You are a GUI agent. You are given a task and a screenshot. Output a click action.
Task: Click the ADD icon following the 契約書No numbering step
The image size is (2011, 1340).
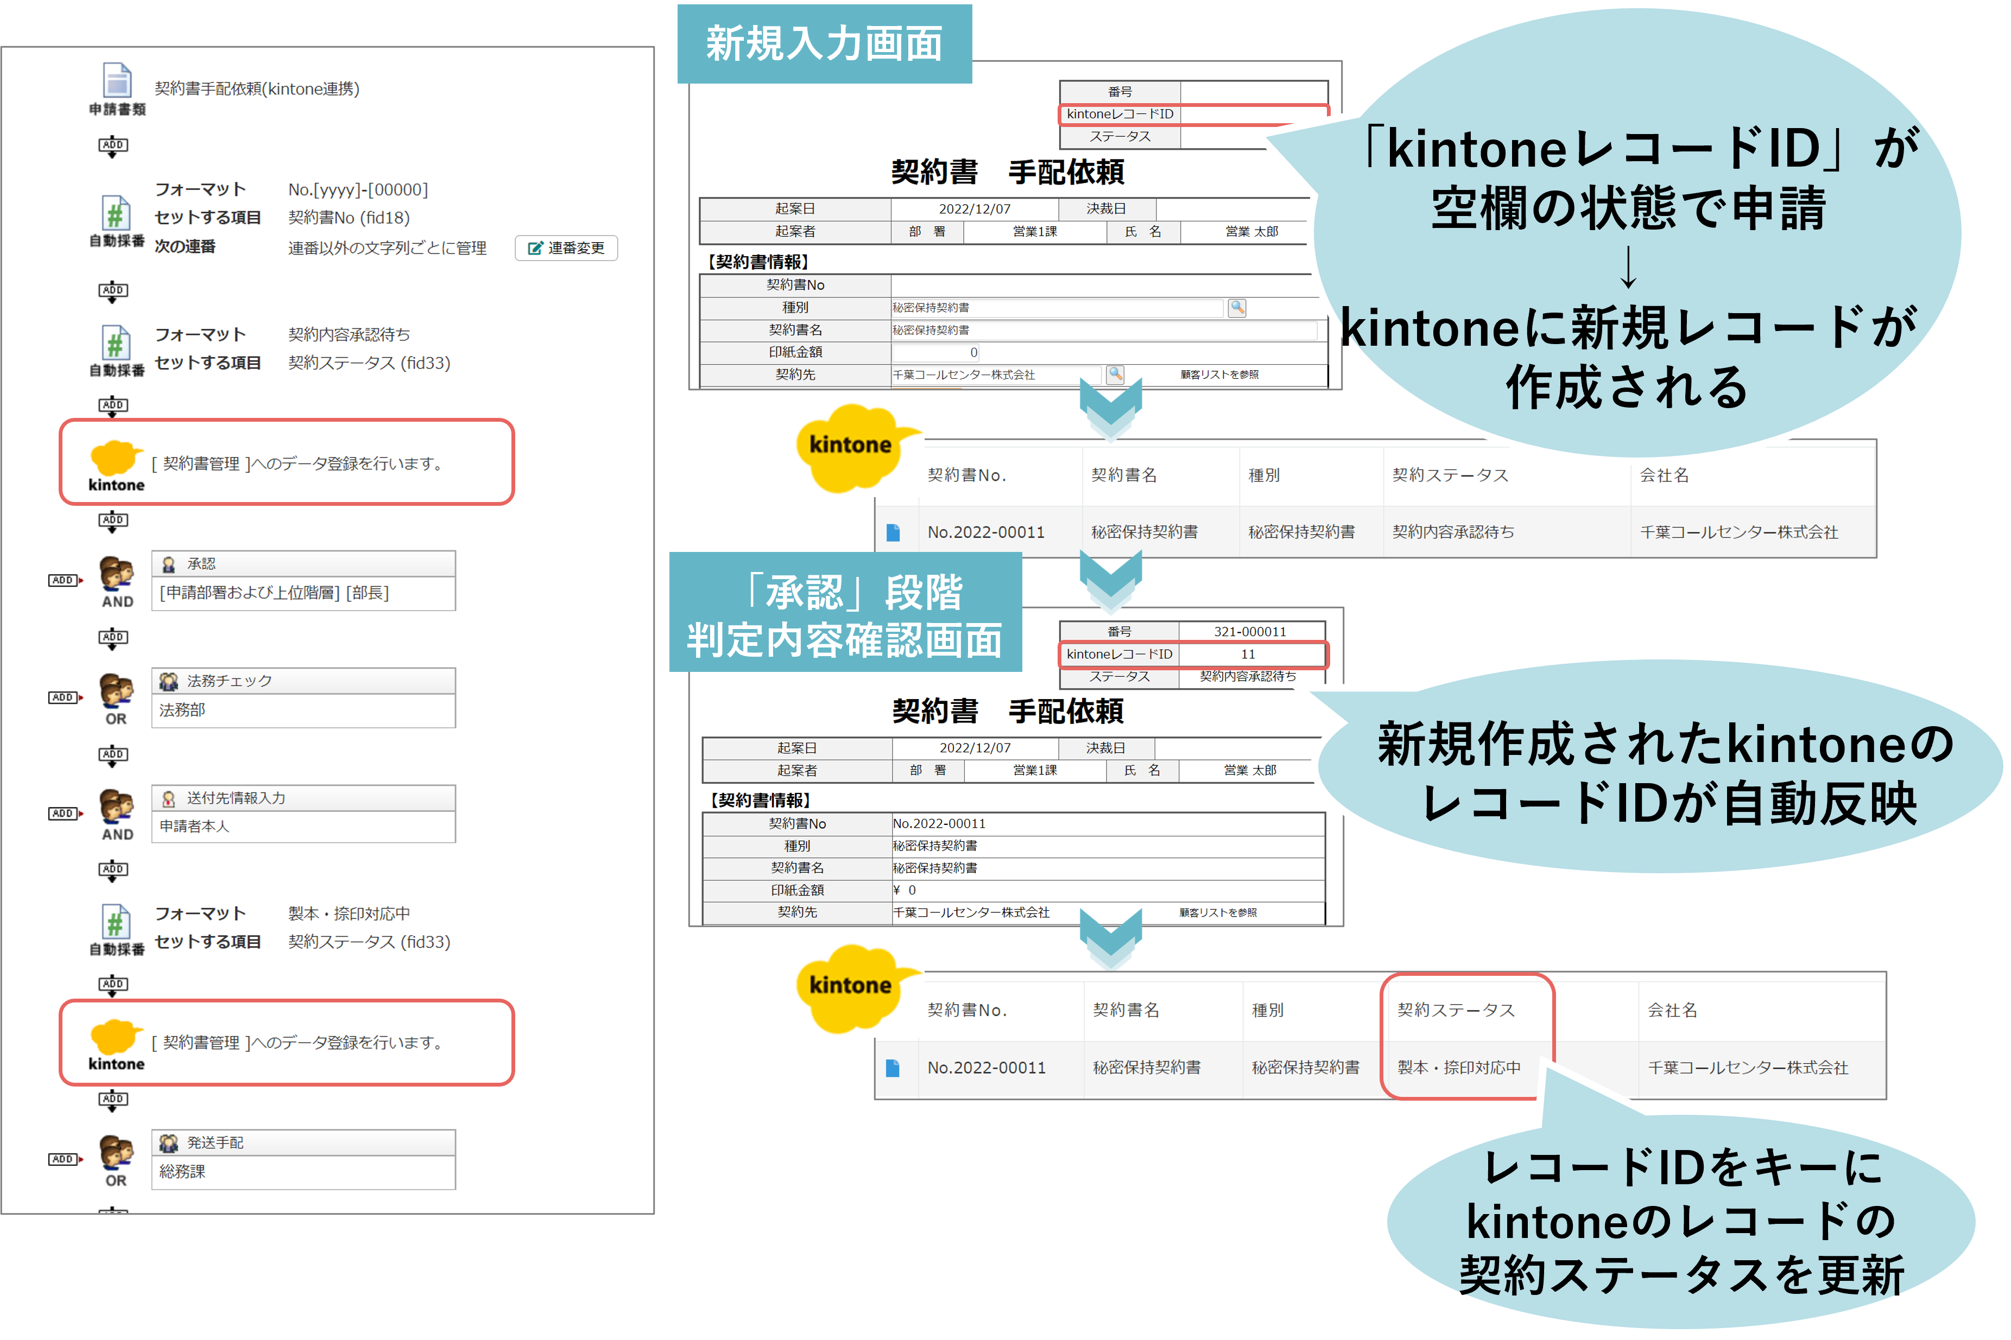[113, 293]
